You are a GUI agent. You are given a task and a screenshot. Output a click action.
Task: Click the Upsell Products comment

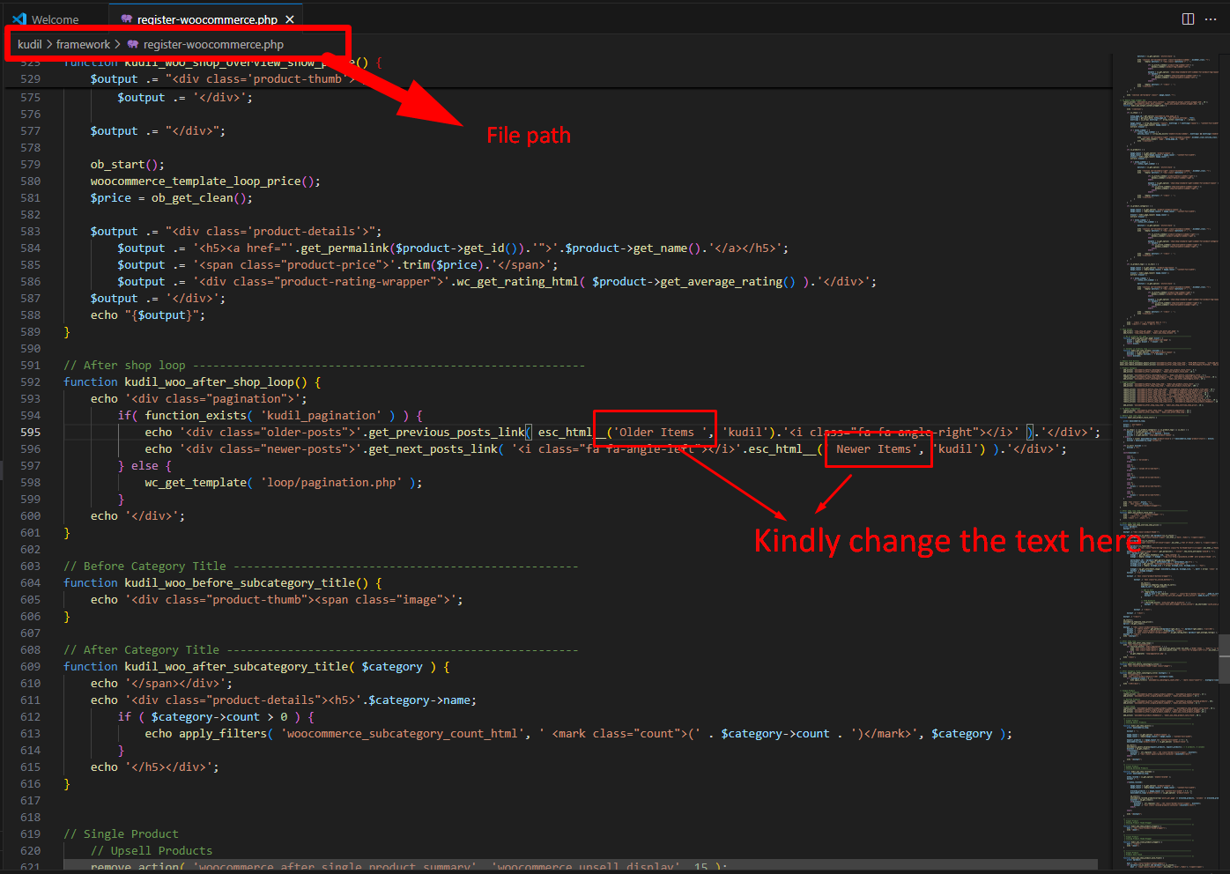click(x=152, y=851)
